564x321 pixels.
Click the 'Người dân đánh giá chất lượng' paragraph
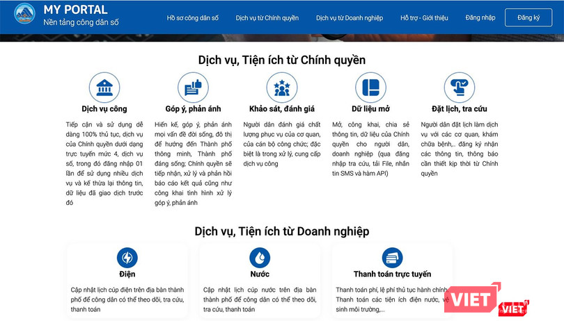click(282, 144)
